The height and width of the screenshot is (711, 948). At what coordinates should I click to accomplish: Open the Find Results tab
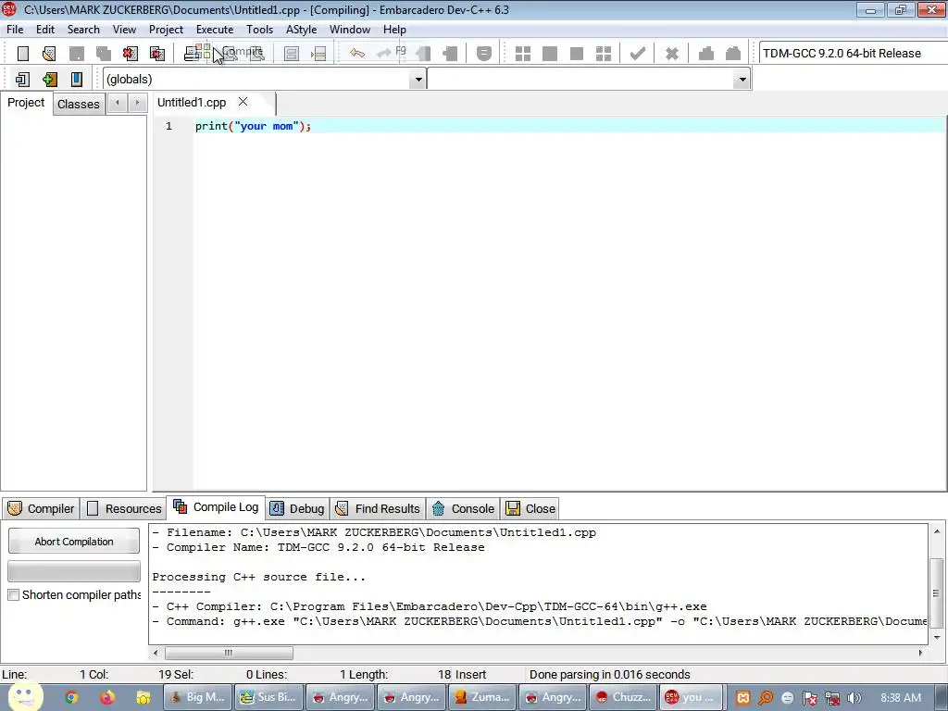click(x=378, y=508)
